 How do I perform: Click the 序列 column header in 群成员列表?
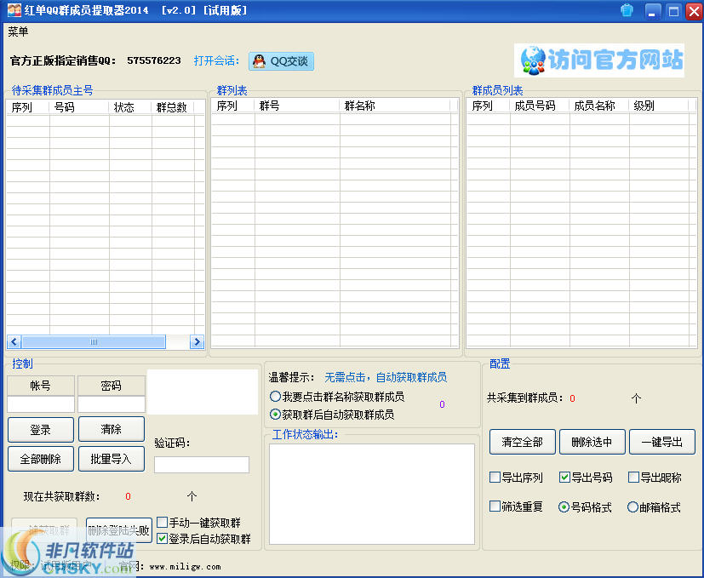(x=488, y=106)
